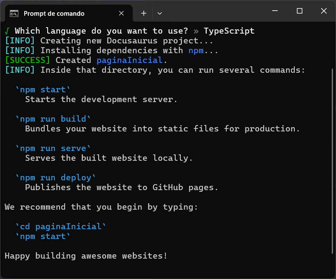This screenshot has height=279, width=336.
Task: Click the Command Prompt icon in the tab
Action: click(14, 13)
